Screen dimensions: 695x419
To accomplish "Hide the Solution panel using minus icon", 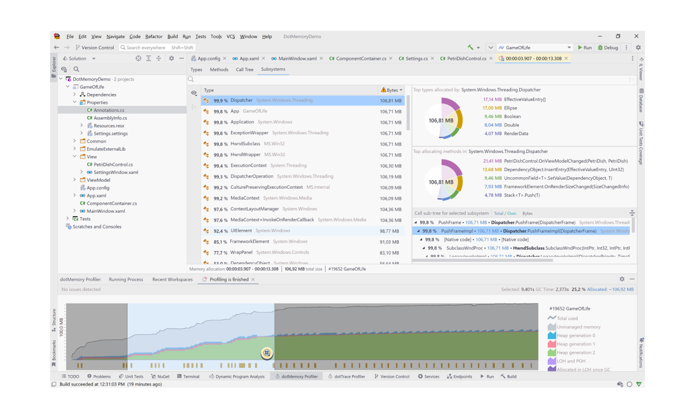I will [181, 58].
